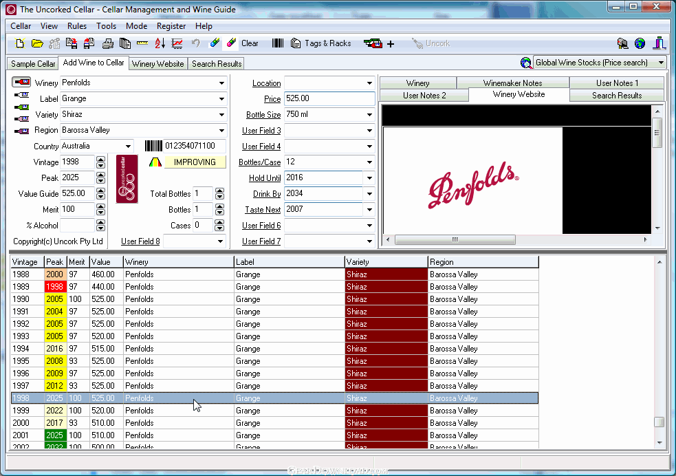Screen dimensions: 676x476
Task: Click the IMPROVING status button
Action: point(195,162)
